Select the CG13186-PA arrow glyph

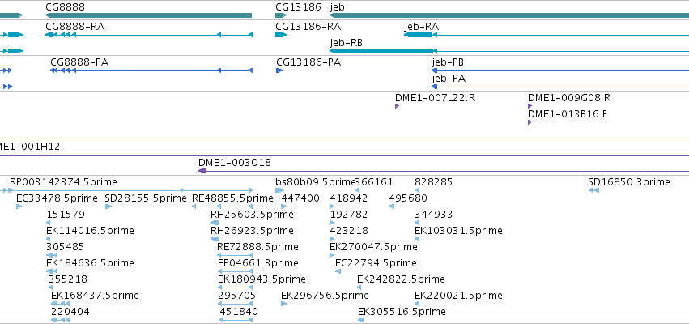click(x=279, y=70)
